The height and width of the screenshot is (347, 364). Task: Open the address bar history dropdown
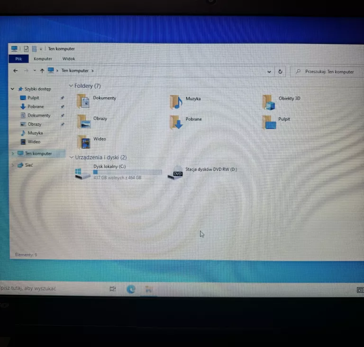pos(269,72)
